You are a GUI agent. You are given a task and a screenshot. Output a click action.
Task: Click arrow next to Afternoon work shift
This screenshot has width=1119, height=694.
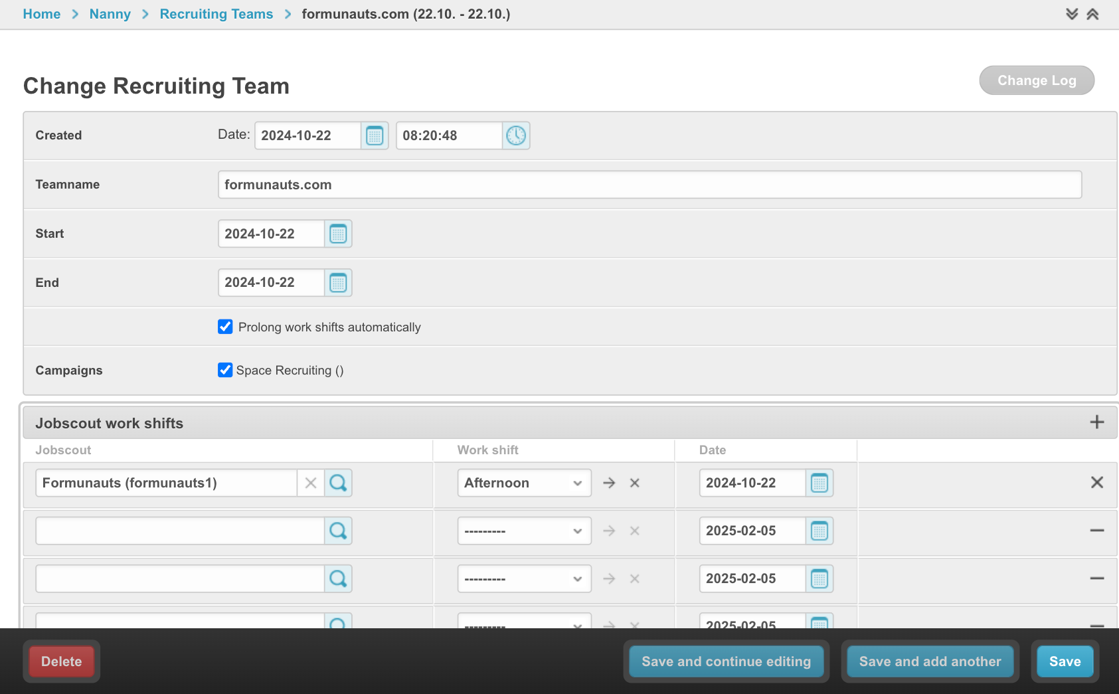pyautogui.click(x=609, y=483)
